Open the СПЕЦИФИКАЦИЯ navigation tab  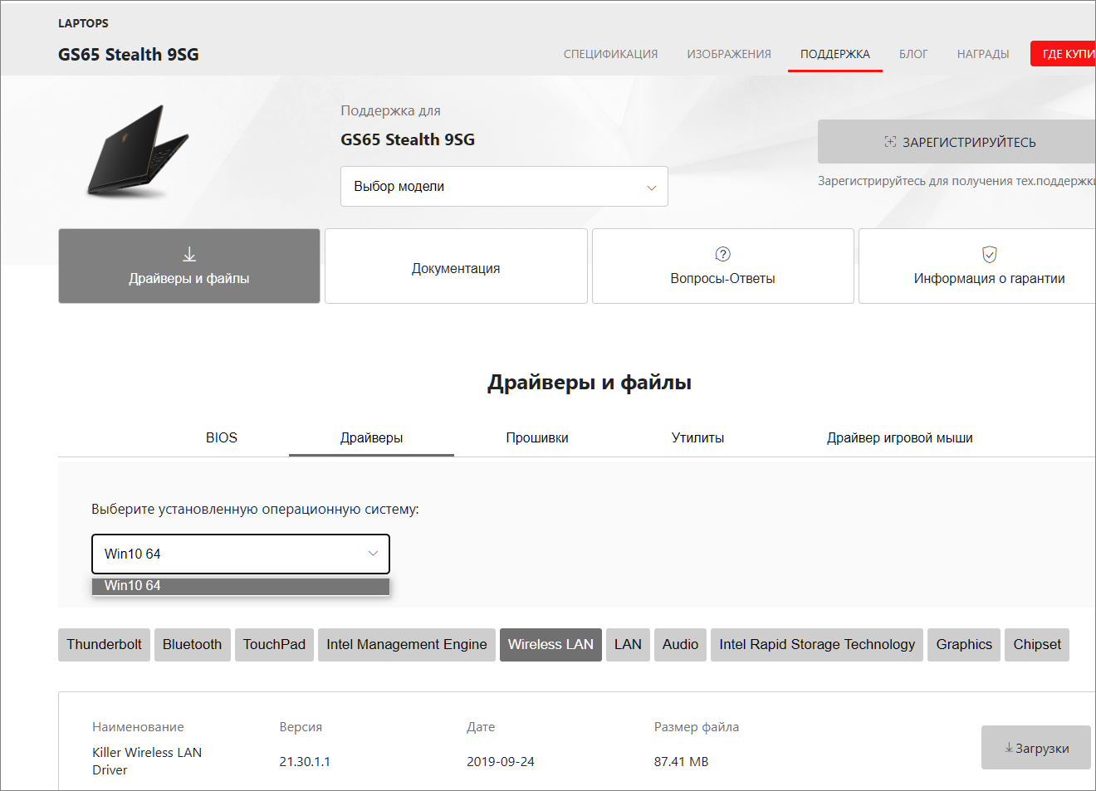(x=610, y=54)
